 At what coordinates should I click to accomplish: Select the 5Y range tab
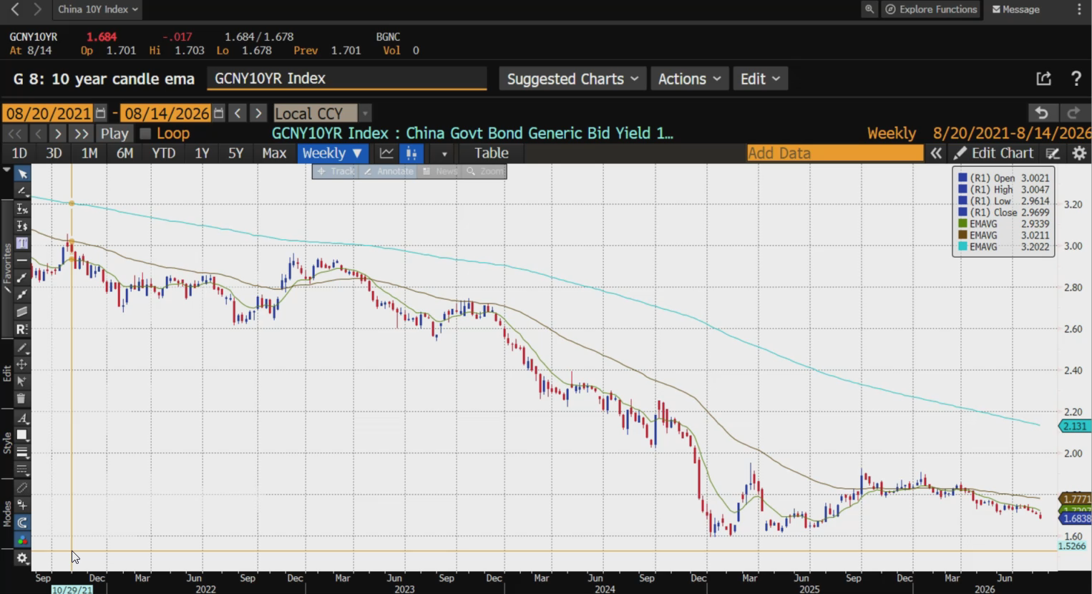point(235,153)
